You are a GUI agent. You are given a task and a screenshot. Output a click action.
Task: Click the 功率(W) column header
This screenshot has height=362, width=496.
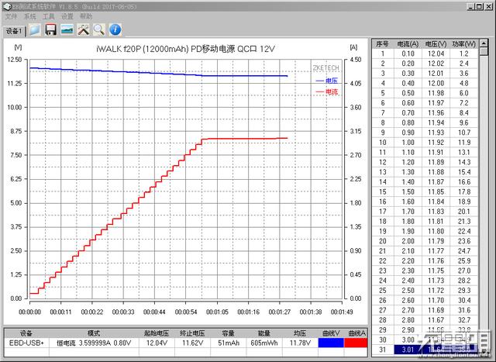coord(463,44)
